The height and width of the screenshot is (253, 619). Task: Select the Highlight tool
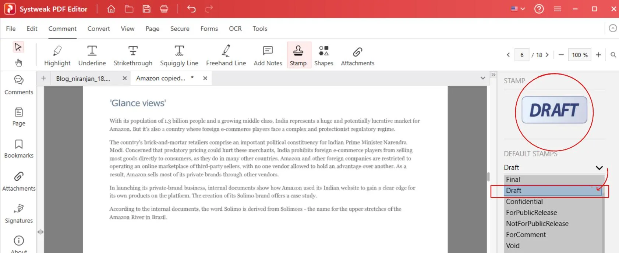57,55
